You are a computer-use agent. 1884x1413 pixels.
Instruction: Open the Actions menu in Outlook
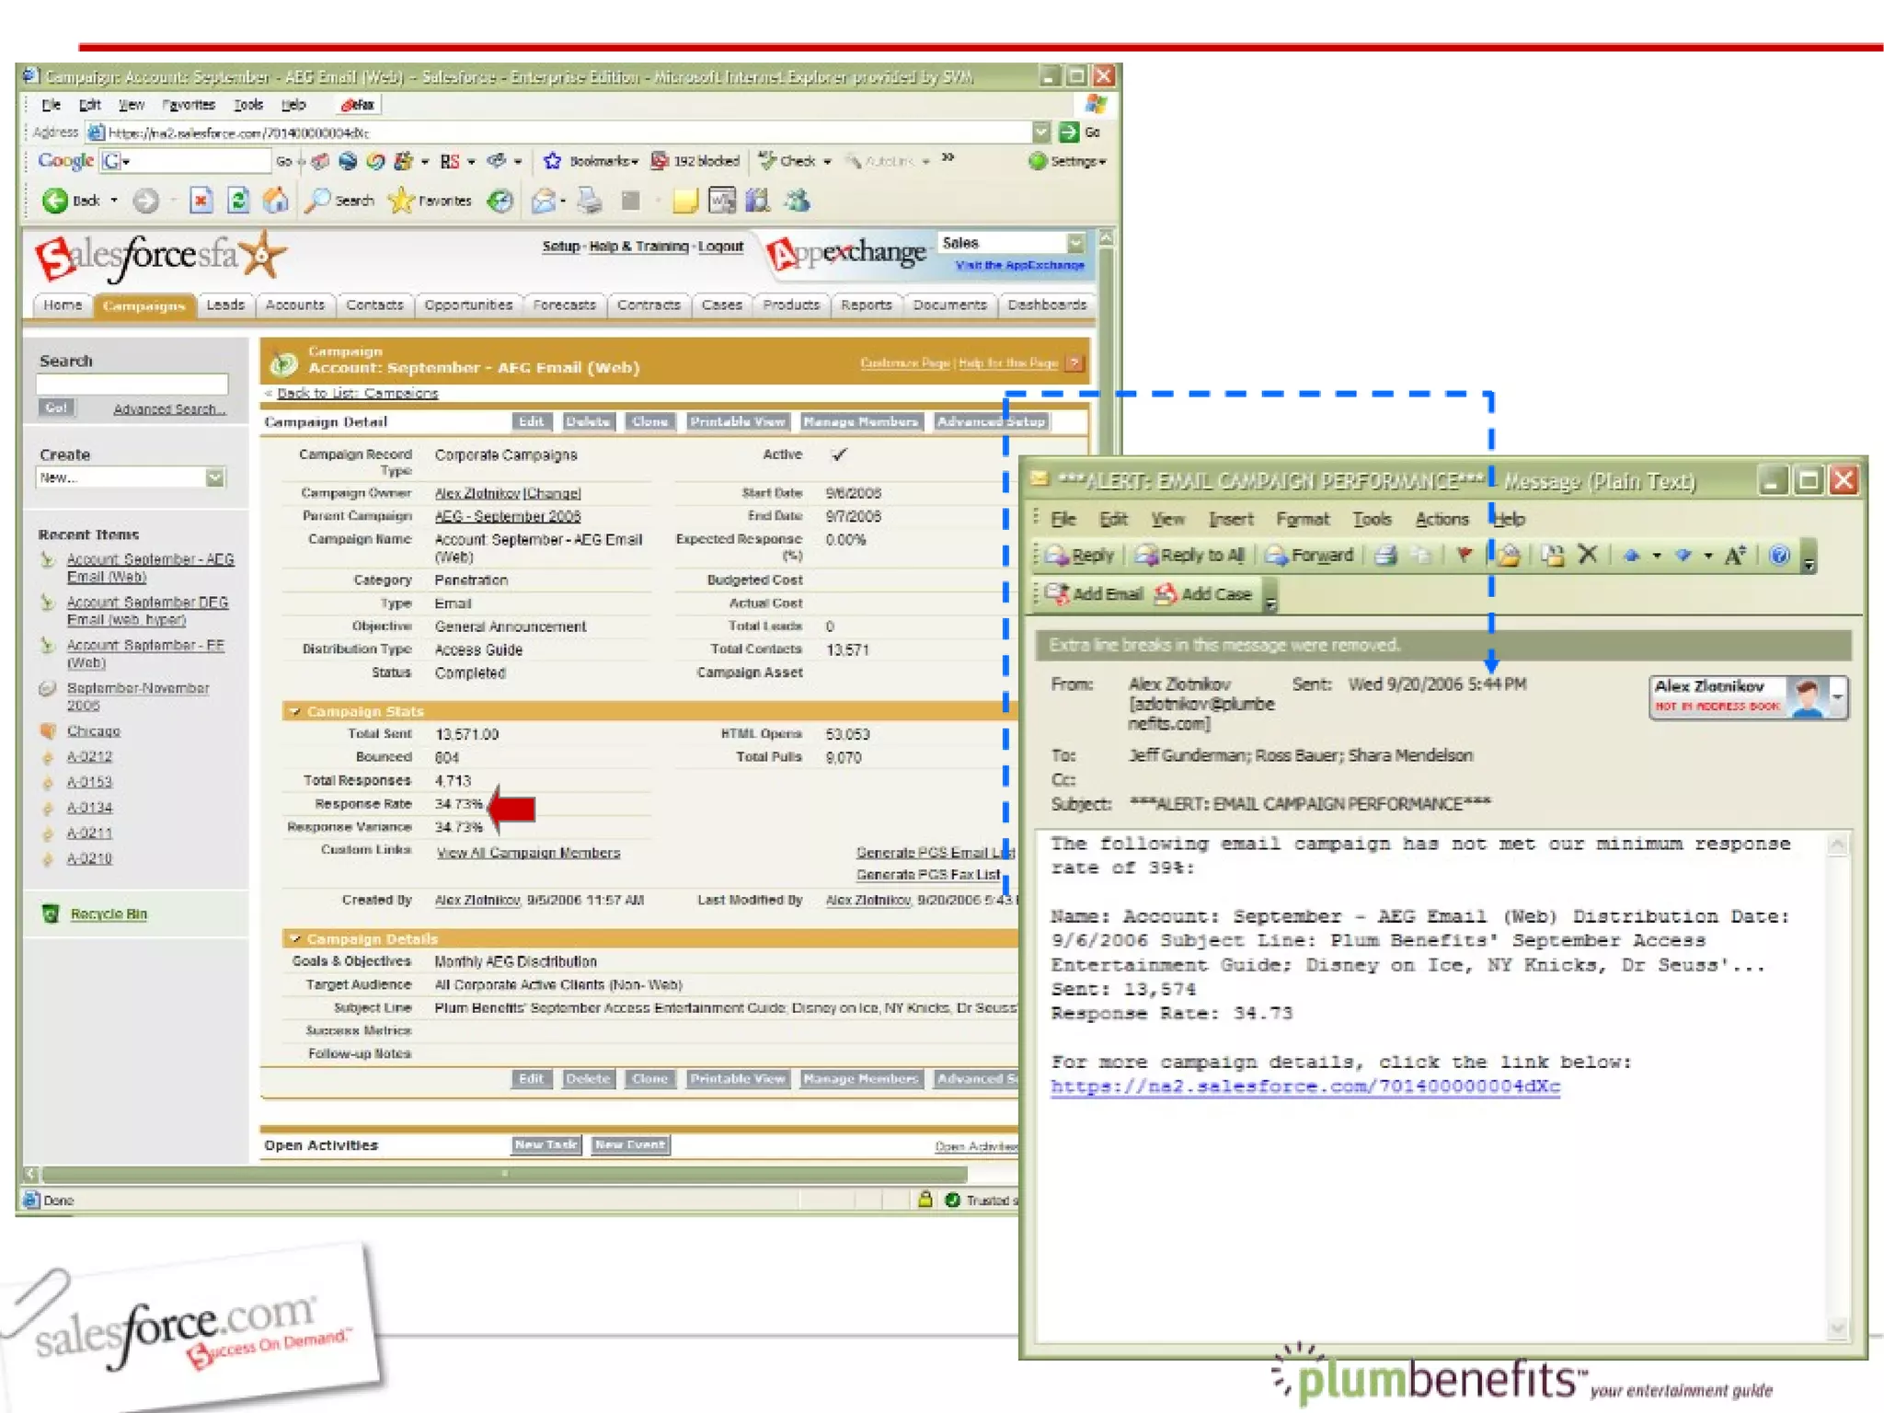[x=1441, y=519]
